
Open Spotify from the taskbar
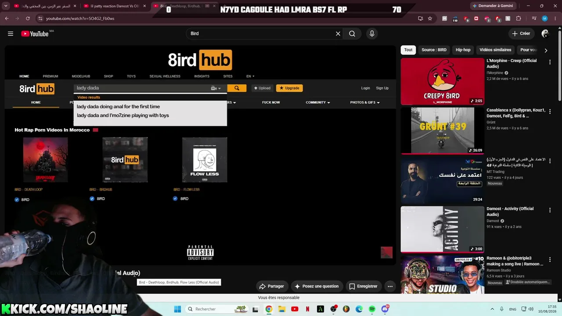coord(372,309)
